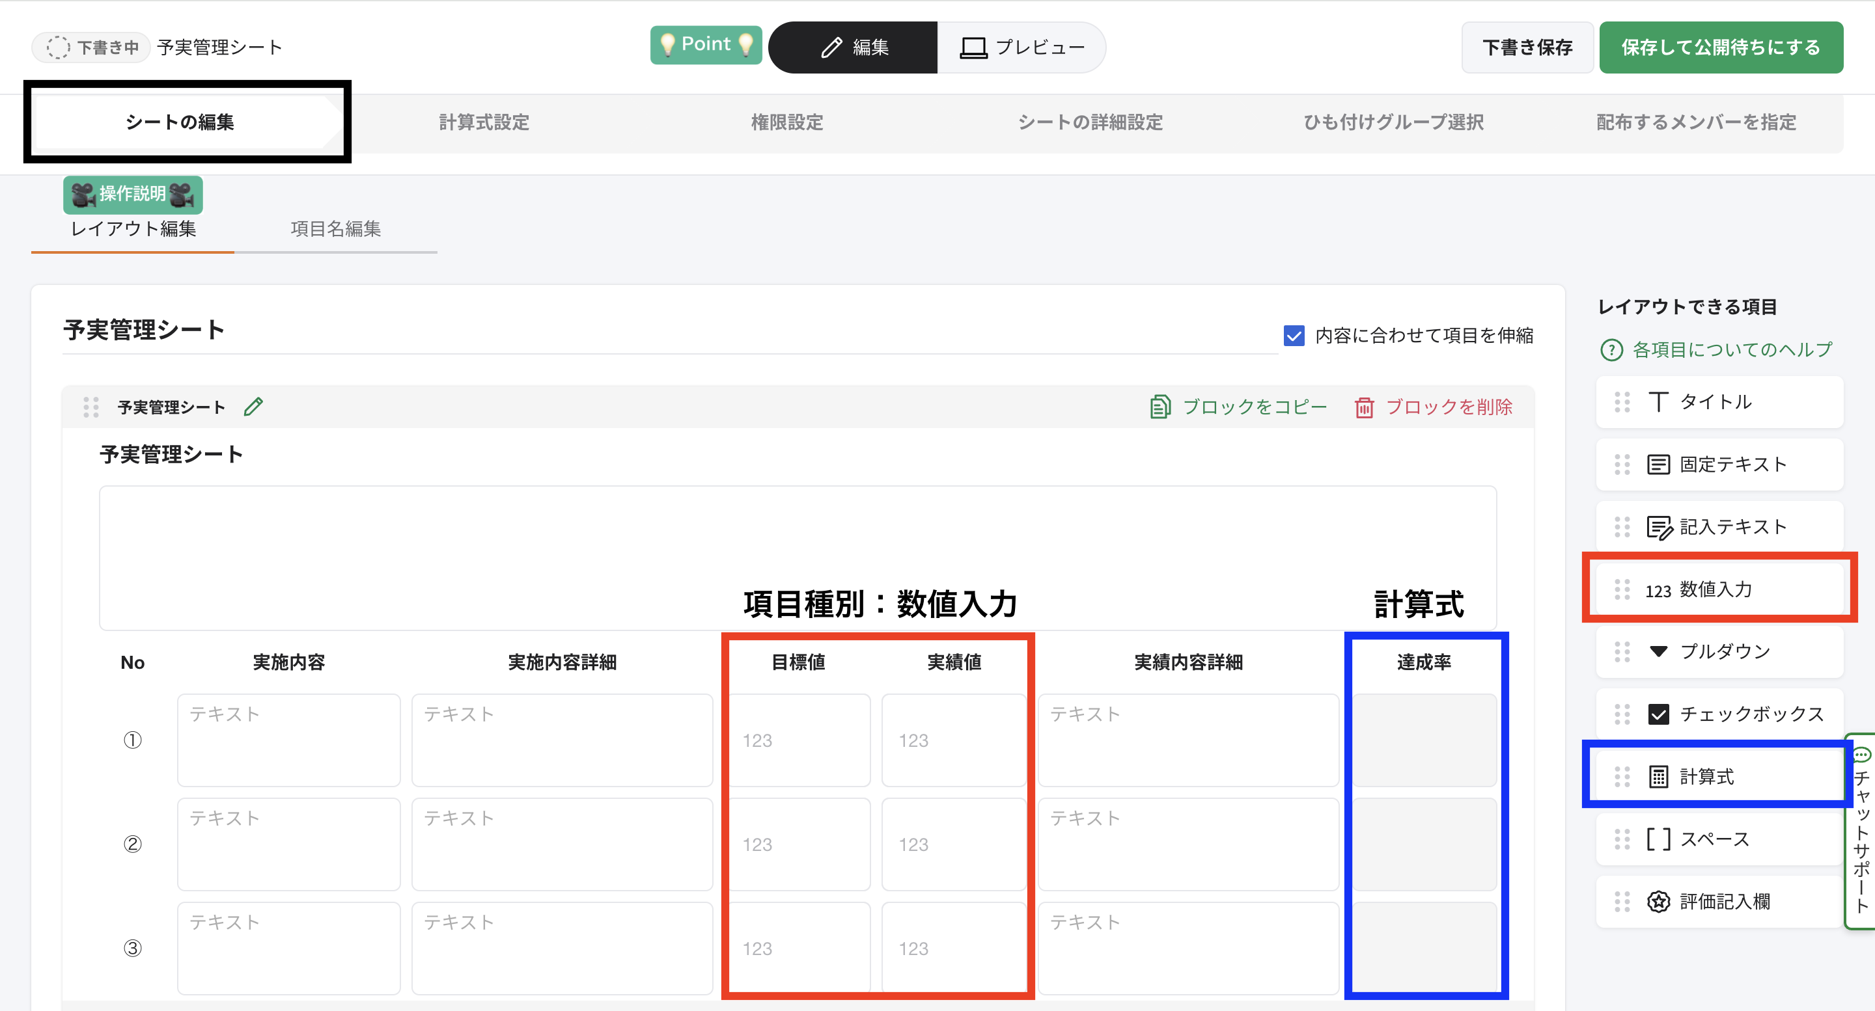
Task: Select the 記入テキスト item icon
Action: click(x=1660, y=528)
